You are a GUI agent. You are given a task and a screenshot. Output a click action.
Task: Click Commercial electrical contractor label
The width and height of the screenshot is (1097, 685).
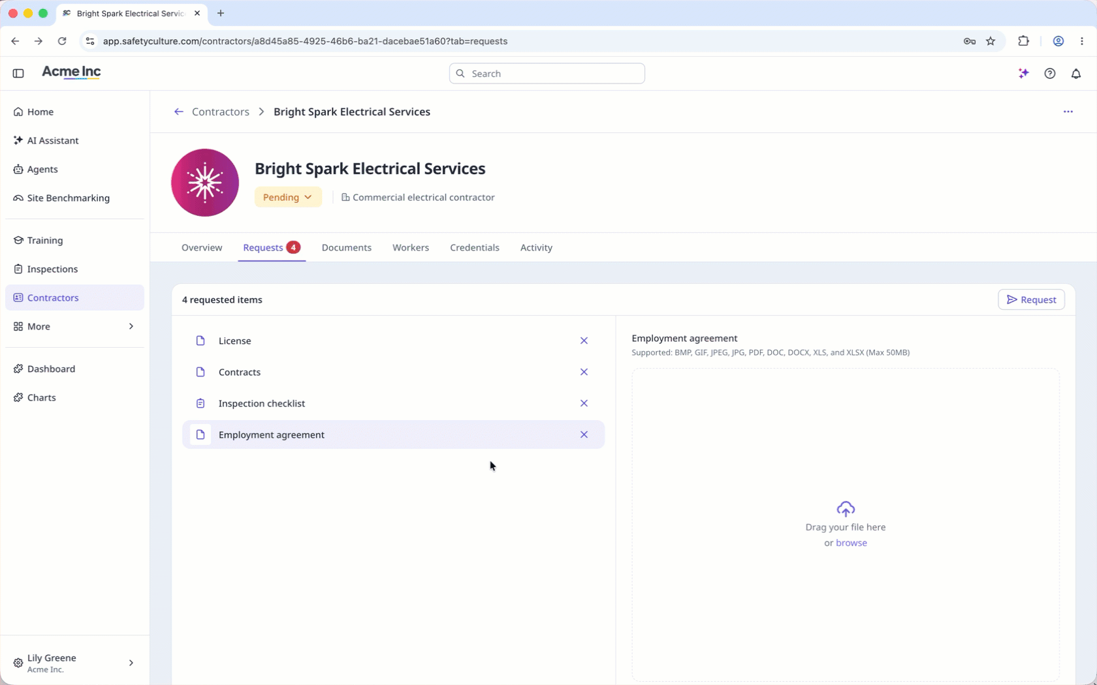(418, 197)
